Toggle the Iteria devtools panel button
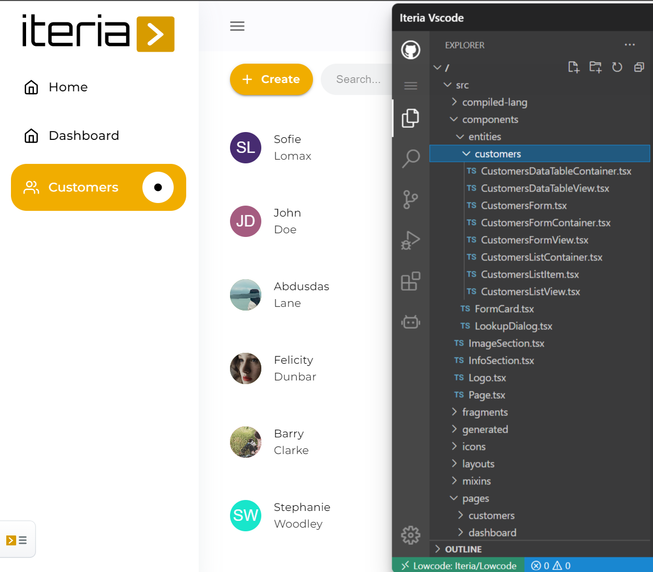 [x=17, y=540]
